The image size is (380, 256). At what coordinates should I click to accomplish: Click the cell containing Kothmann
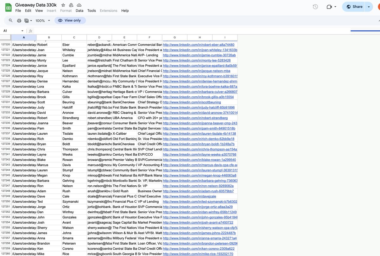(74, 76)
